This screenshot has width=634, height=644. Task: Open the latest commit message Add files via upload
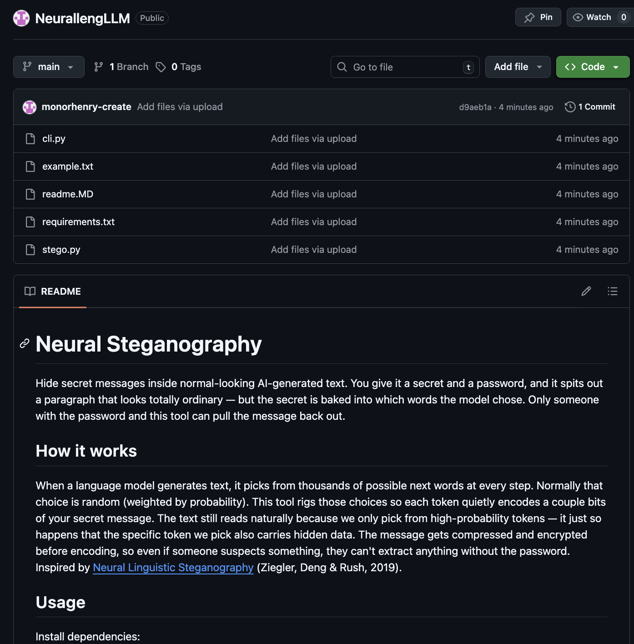click(180, 107)
